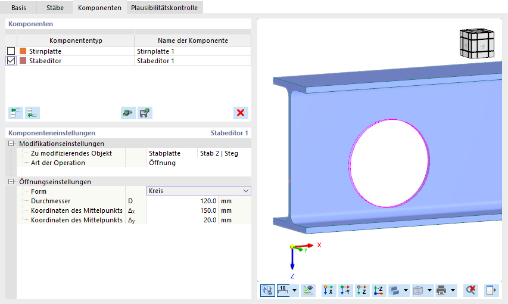
Task: Open the wireframe cube dropdown arrow
Action: [x=429, y=290]
